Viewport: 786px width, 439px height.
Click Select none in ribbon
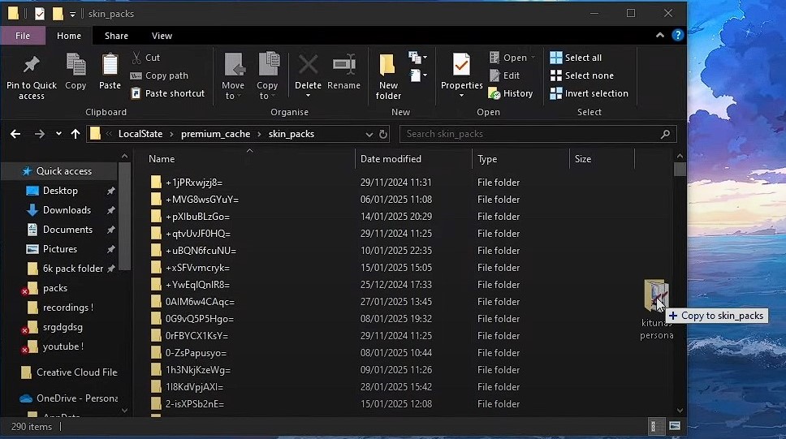[x=582, y=75]
